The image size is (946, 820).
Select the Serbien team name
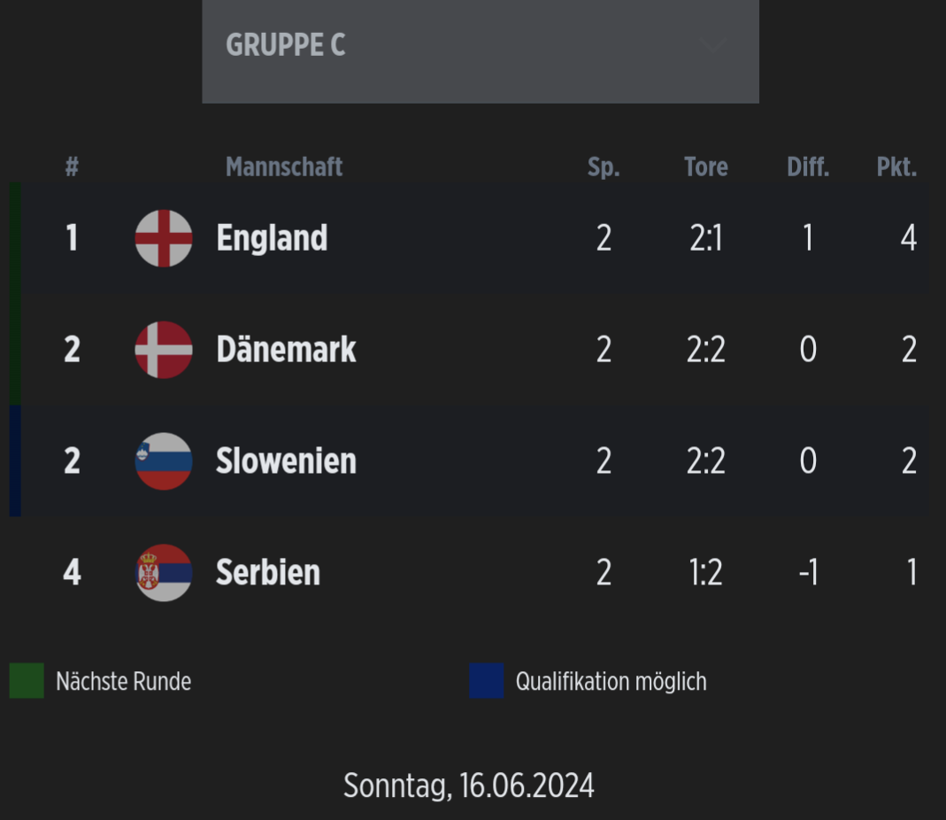[x=268, y=572]
